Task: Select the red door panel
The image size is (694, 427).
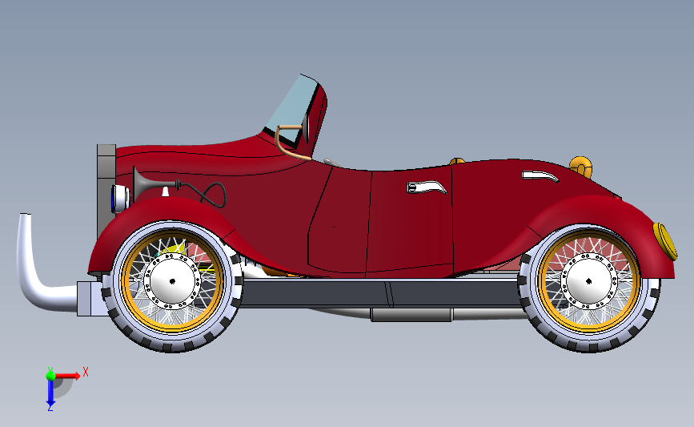Action: [409, 221]
